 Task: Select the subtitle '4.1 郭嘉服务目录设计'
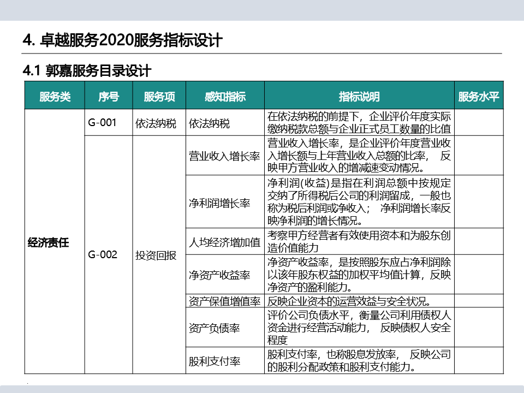tap(87, 70)
